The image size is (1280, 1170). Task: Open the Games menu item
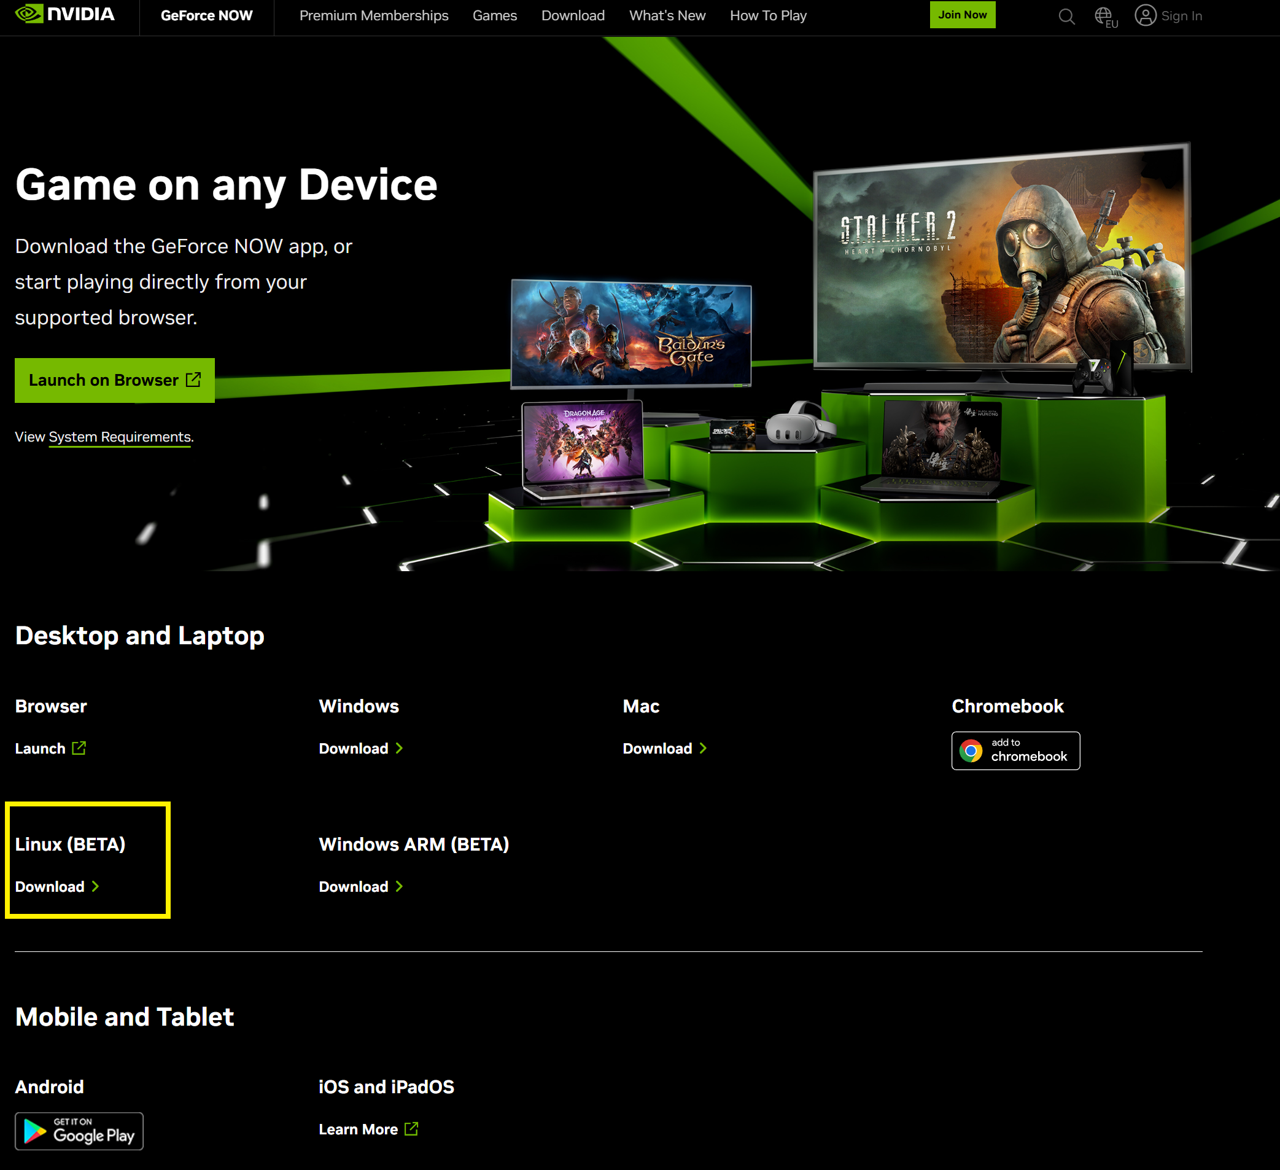[495, 16]
